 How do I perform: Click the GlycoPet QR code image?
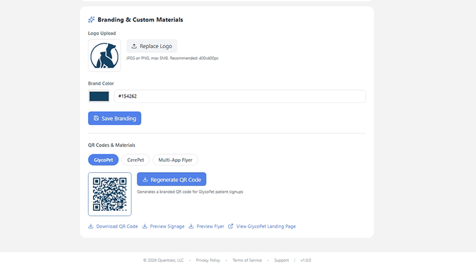(109, 194)
